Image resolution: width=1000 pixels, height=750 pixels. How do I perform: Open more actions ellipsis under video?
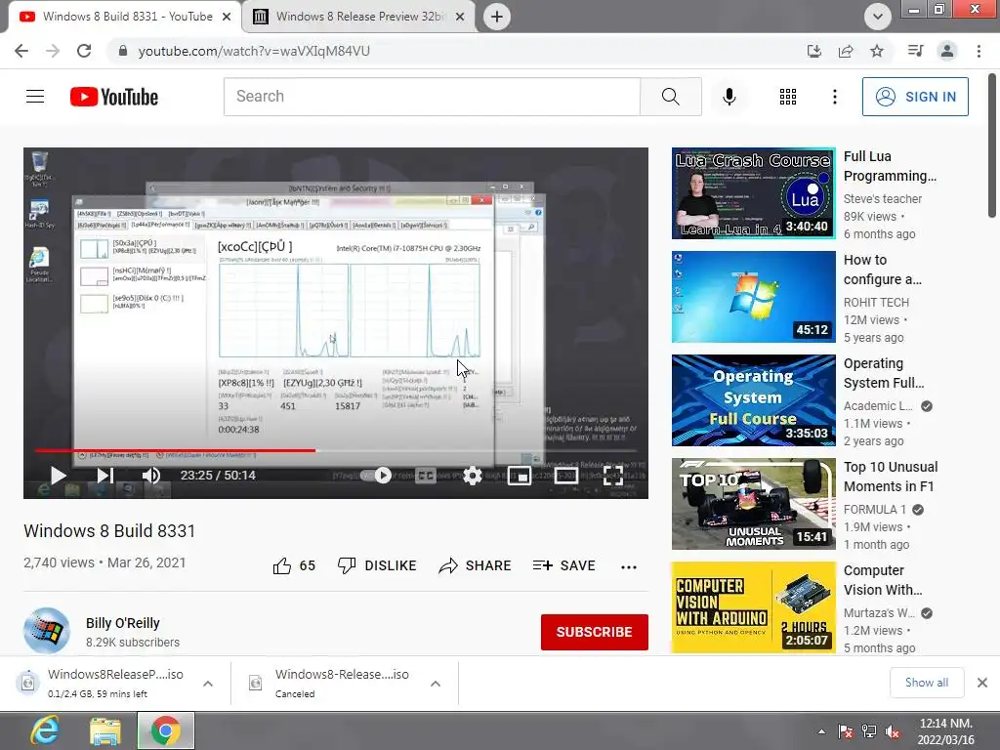pos(629,567)
